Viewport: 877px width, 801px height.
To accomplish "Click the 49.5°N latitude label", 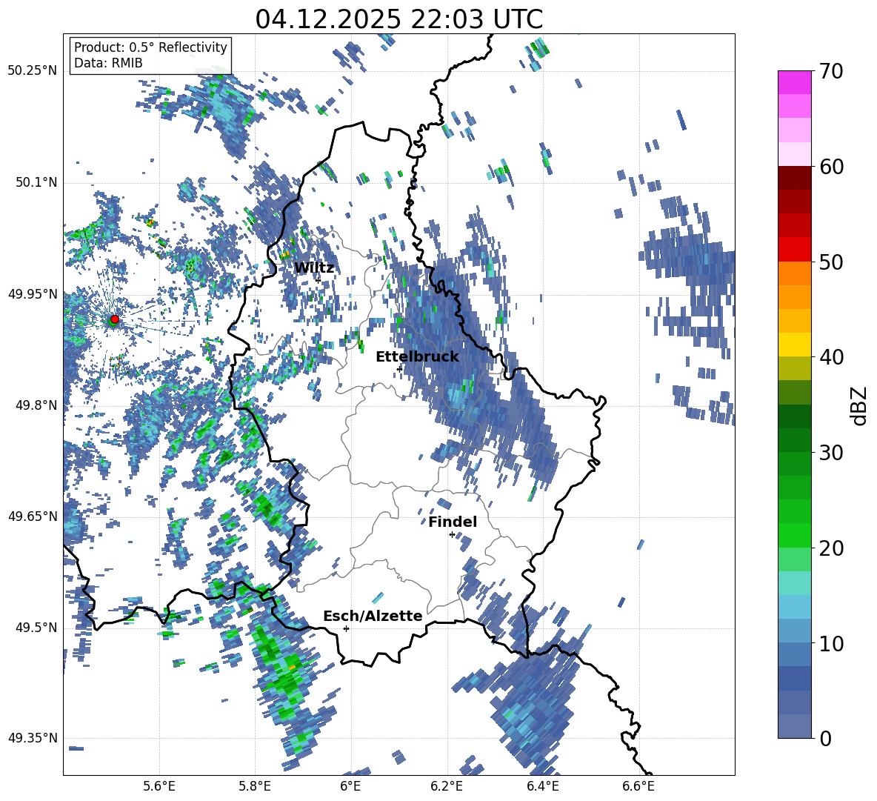I will (x=36, y=628).
